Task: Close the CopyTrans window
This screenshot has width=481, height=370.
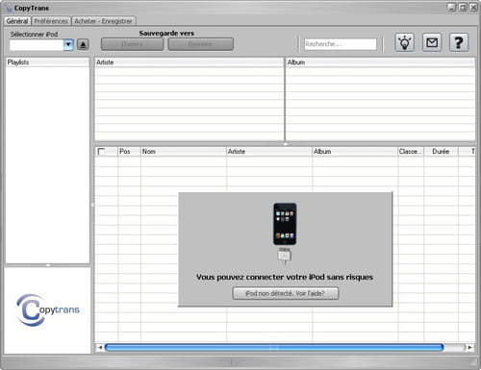Action: [x=473, y=8]
